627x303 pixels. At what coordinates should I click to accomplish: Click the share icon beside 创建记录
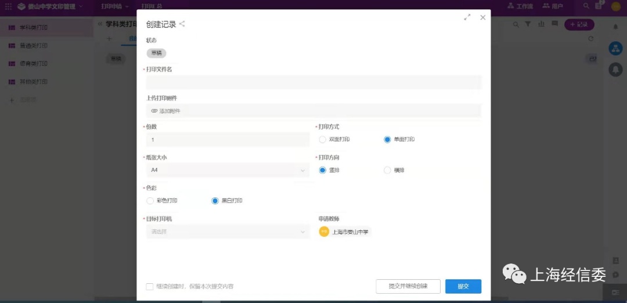point(182,24)
